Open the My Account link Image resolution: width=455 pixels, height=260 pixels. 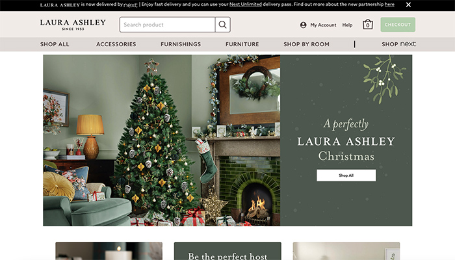click(323, 25)
